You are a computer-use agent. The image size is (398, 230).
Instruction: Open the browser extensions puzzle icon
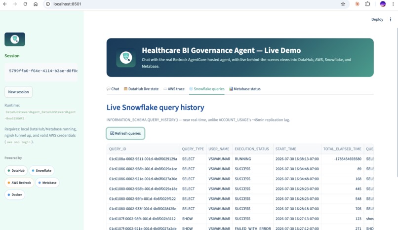pyautogui.click(x=367, y=4)
